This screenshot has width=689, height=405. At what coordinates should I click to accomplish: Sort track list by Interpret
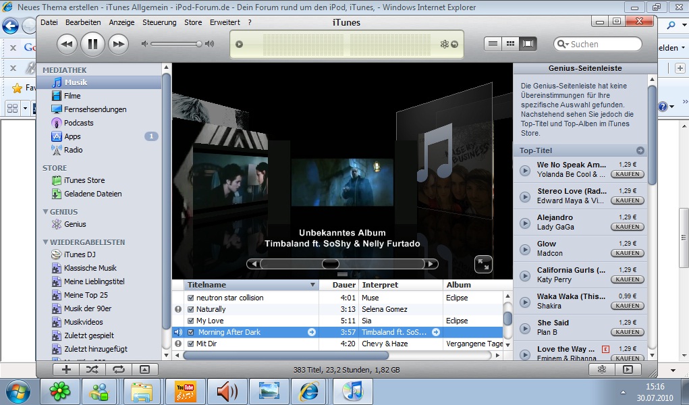(401, 284)
